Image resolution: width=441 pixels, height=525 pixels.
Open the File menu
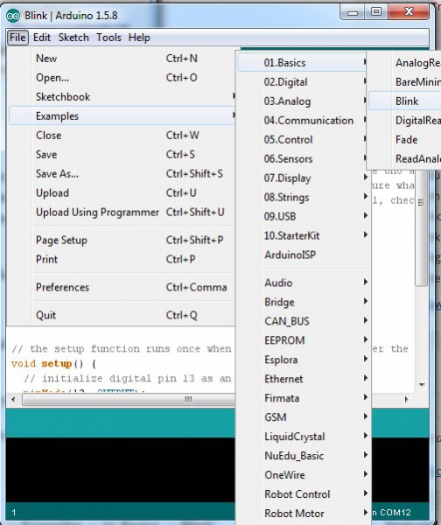tap(17, 38)
